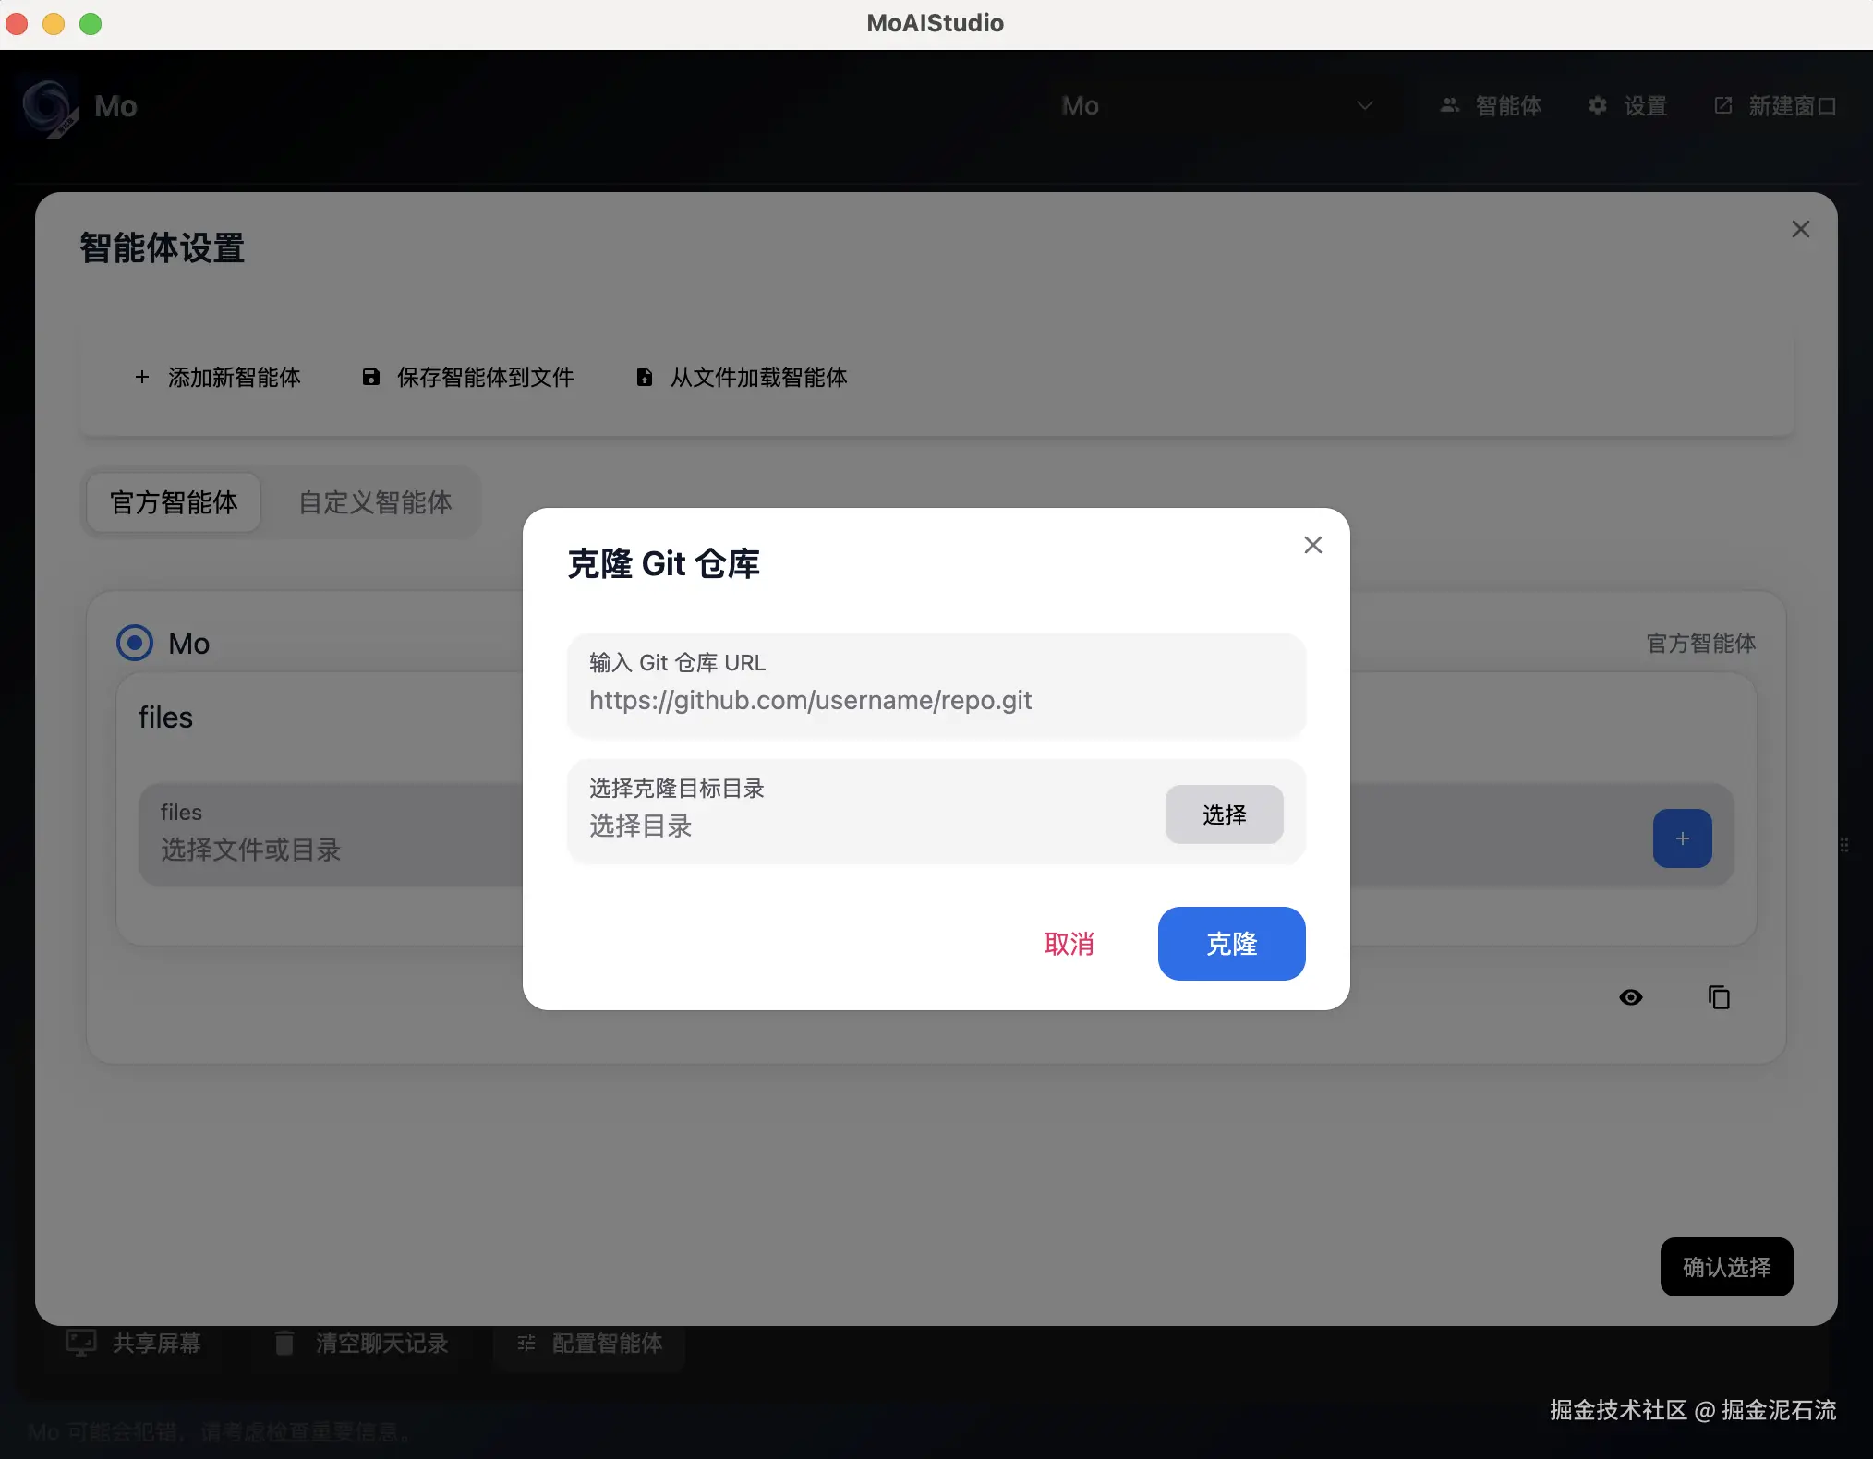Click the copy icon in the agent card
Screen dimensions: 1873x1459
tap(1718, 997)
